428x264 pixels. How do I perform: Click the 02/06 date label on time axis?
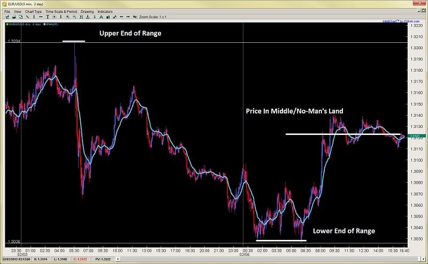click(x=244, y=254)
